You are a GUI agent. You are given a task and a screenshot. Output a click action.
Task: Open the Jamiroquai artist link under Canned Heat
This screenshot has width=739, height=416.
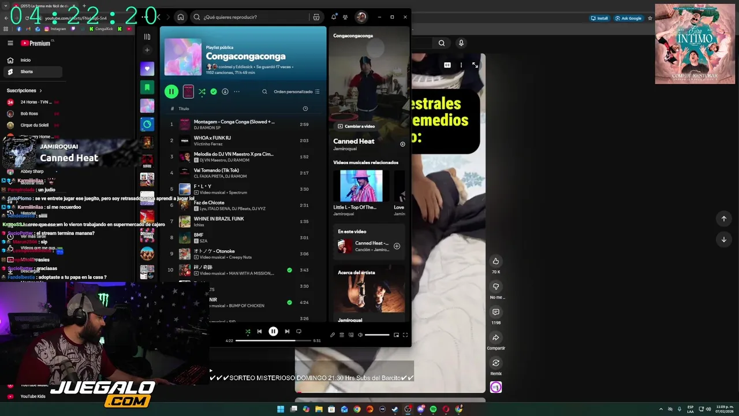345,149
